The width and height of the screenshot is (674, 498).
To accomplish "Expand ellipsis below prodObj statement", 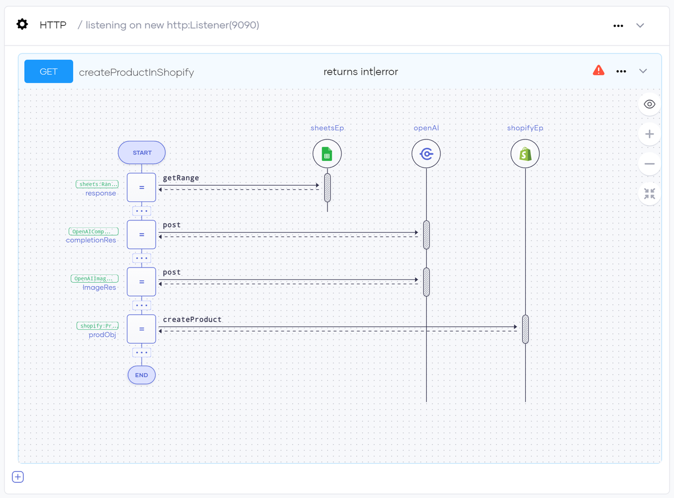I will coord(142,353).
